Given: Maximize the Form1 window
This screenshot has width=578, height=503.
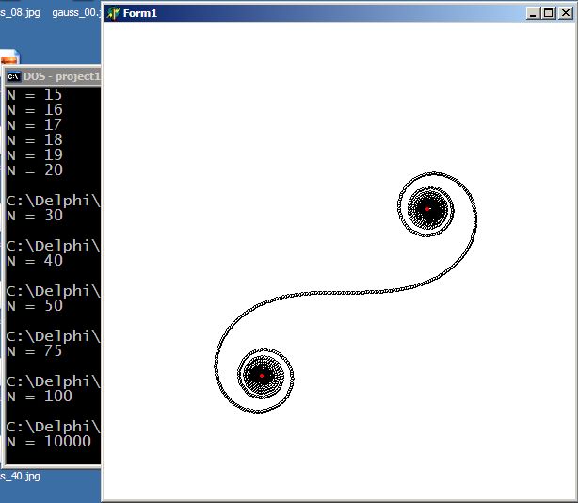Looking at the screenshot, I should click(549, 13).
